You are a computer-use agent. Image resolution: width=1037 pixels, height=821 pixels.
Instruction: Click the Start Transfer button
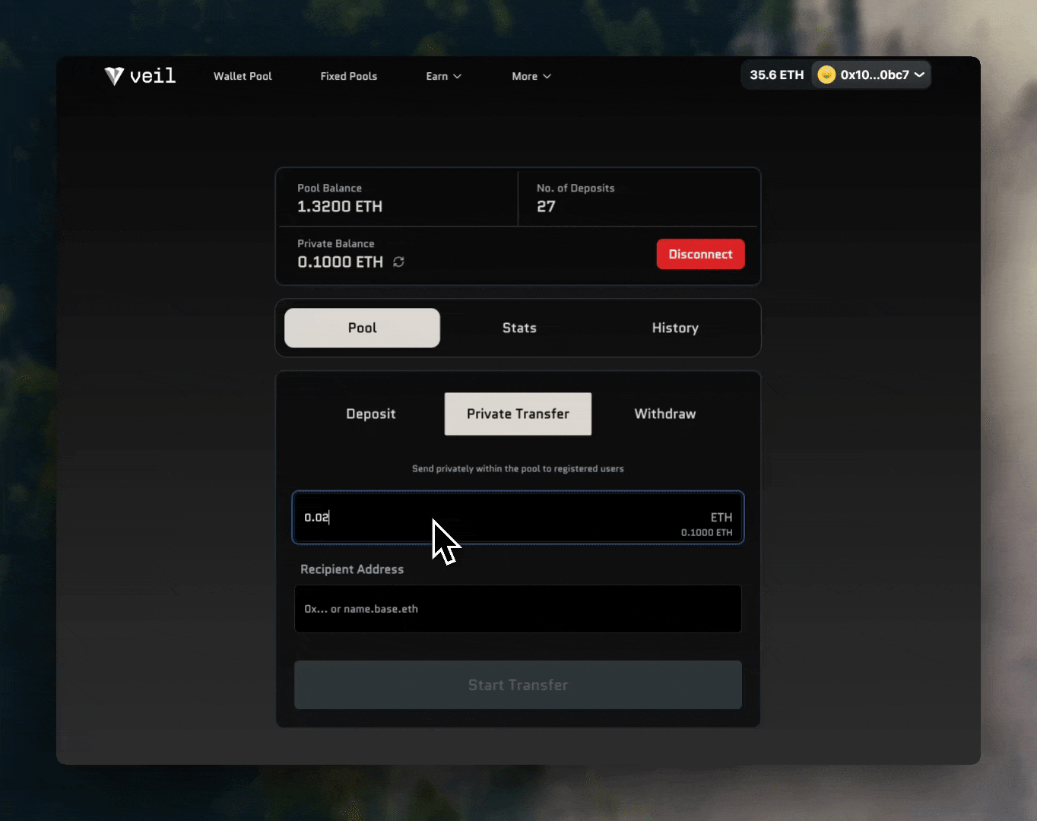tap(518, 685)
